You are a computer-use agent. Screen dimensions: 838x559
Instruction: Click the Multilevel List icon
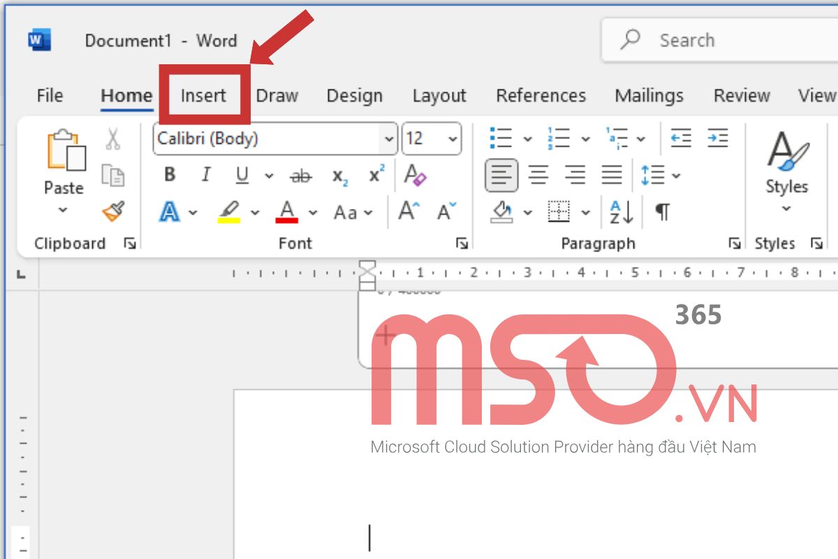(617, 138)
